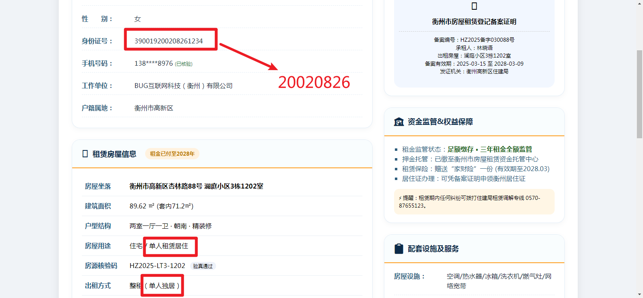Click issuing authority 衡州高新区住建局
This screenshot has height=298, width=643.
[487, 71]
